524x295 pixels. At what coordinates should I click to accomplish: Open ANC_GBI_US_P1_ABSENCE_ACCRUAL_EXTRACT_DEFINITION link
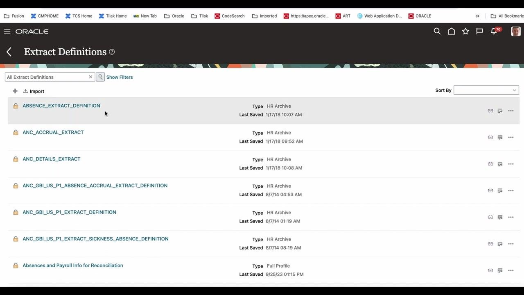click(x=95, y=186)
